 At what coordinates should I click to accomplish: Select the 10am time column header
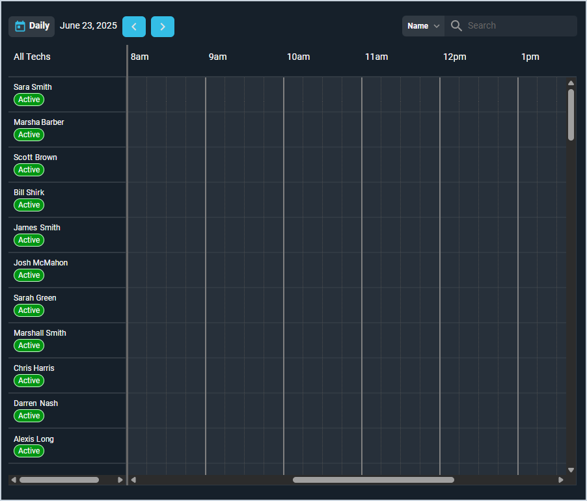pos(298,57)
